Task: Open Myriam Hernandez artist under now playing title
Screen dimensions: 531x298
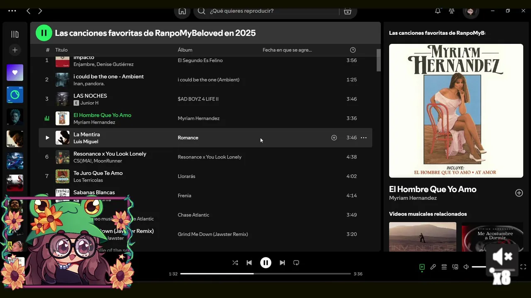Action: pos(413,198)
